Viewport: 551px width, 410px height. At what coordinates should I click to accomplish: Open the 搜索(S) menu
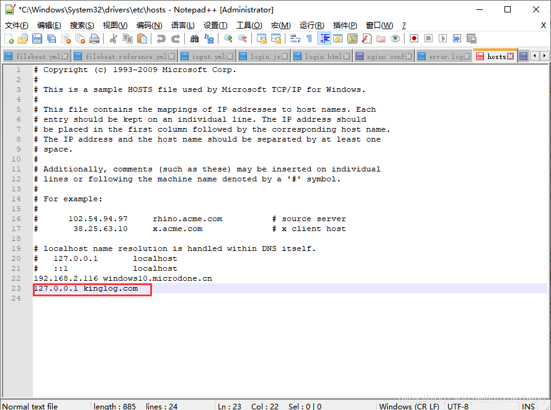tap(82, 25)
